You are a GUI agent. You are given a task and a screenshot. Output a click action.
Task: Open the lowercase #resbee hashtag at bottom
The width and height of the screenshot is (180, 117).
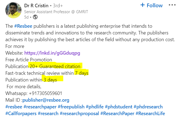(x=13, y=107)
